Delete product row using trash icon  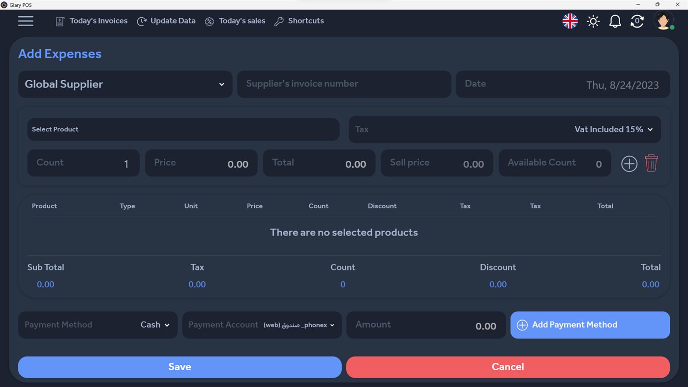[x=651, y=163]
